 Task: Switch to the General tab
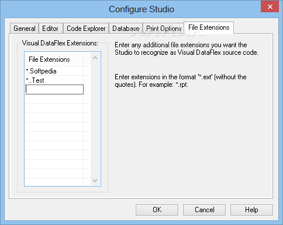25,29
